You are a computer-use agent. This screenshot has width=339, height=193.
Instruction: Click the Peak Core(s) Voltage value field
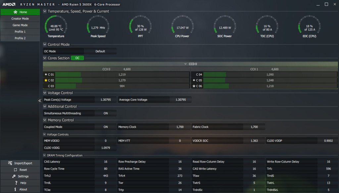coord(106,100)
